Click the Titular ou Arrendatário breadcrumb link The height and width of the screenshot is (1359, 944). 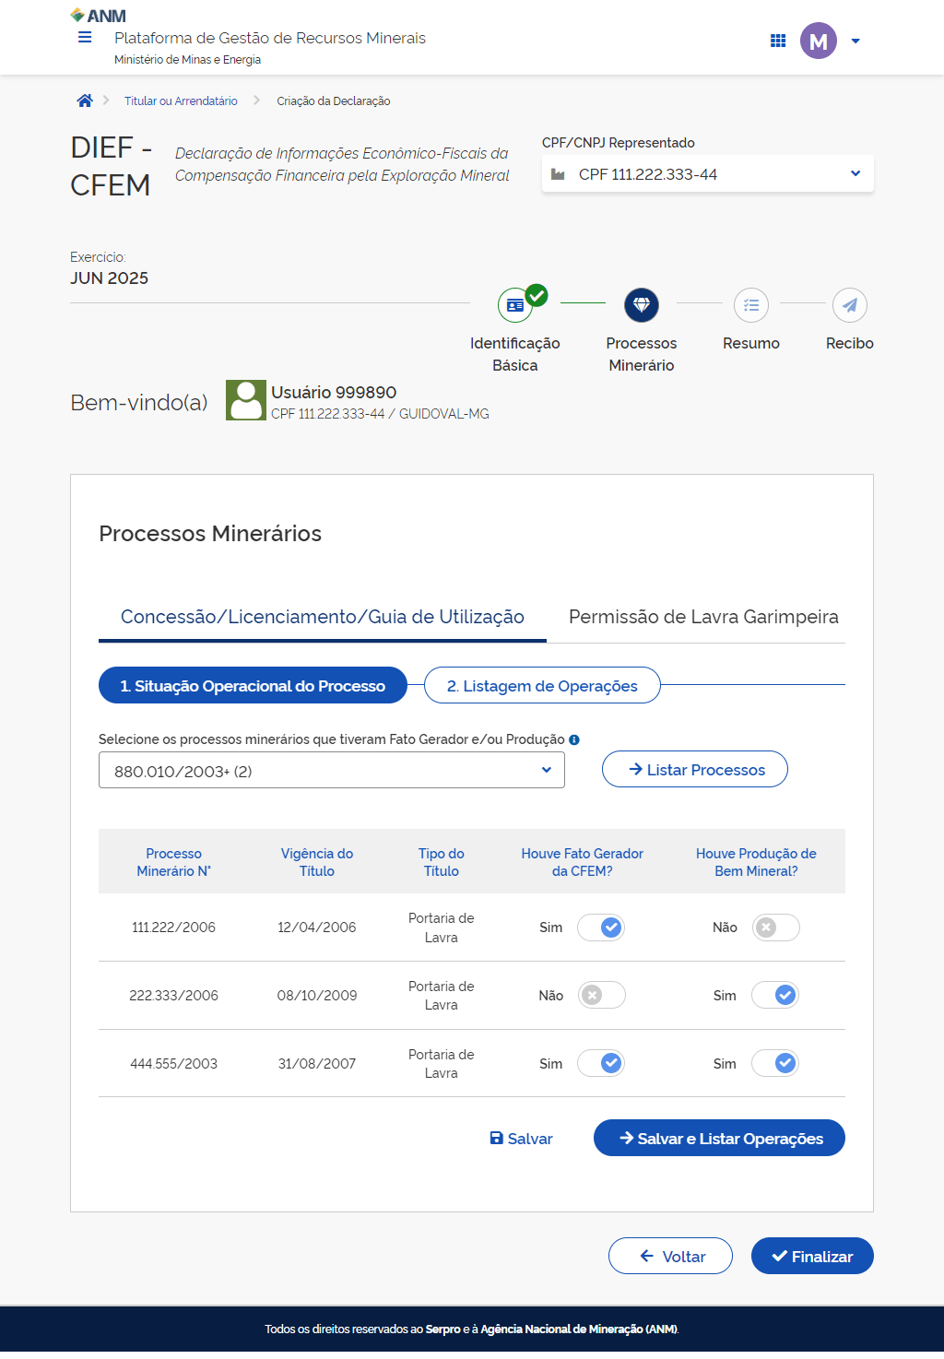(x=181, y=101)
